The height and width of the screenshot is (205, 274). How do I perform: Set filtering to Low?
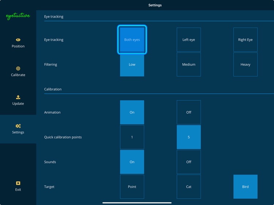pos(132,64)
